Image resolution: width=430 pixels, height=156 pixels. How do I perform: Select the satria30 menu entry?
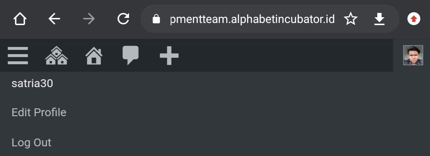click(32, 84)
